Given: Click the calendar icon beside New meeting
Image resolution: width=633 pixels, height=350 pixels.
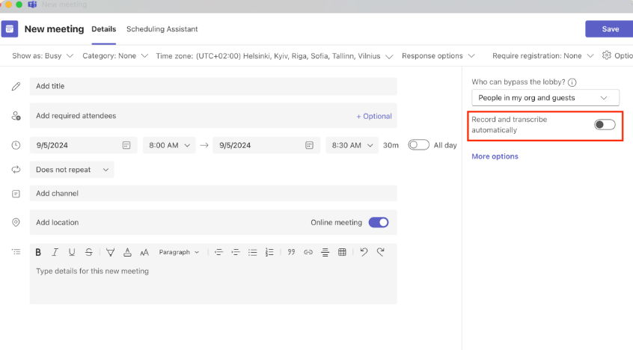Looking at the screenshot, I should click(x=10, y=29).
